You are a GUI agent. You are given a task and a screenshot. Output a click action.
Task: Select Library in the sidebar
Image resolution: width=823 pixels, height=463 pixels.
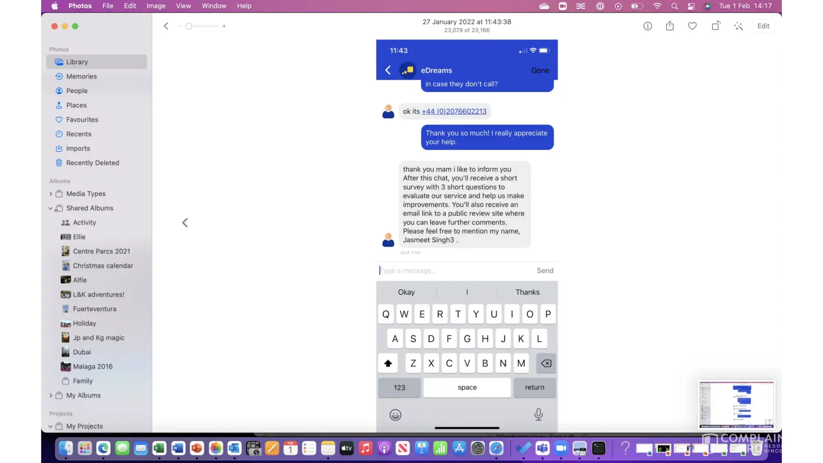click(x=97, y=62)
